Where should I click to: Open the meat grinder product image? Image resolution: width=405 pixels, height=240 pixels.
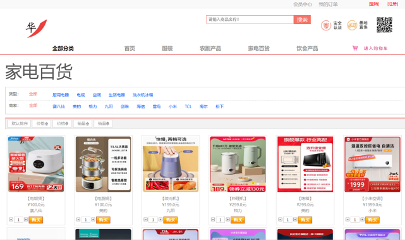click(171, 164)
